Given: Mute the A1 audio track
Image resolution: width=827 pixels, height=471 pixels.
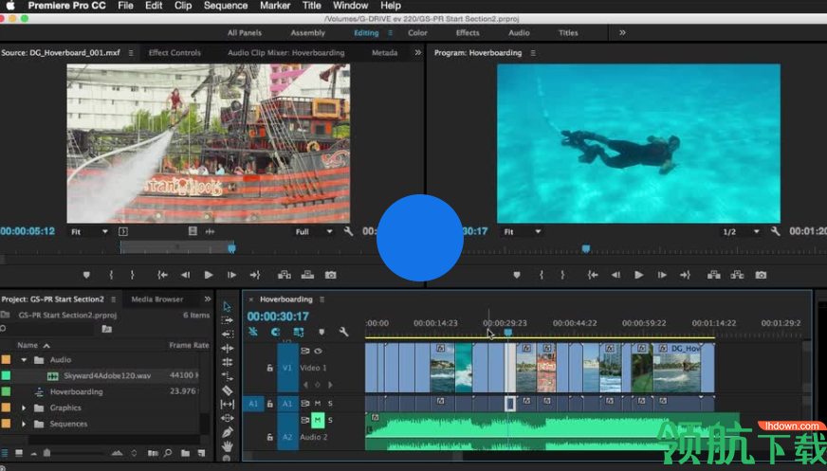Looking at the screenshot, I should click(318, 404).
